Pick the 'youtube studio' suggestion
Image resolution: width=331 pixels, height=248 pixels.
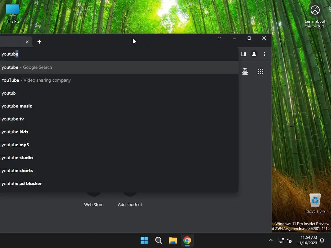pos(119,158)
